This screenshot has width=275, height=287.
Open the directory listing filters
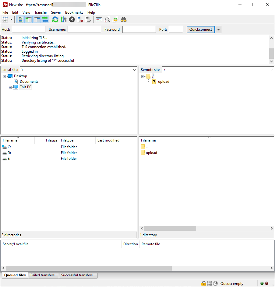coord(99,19)
